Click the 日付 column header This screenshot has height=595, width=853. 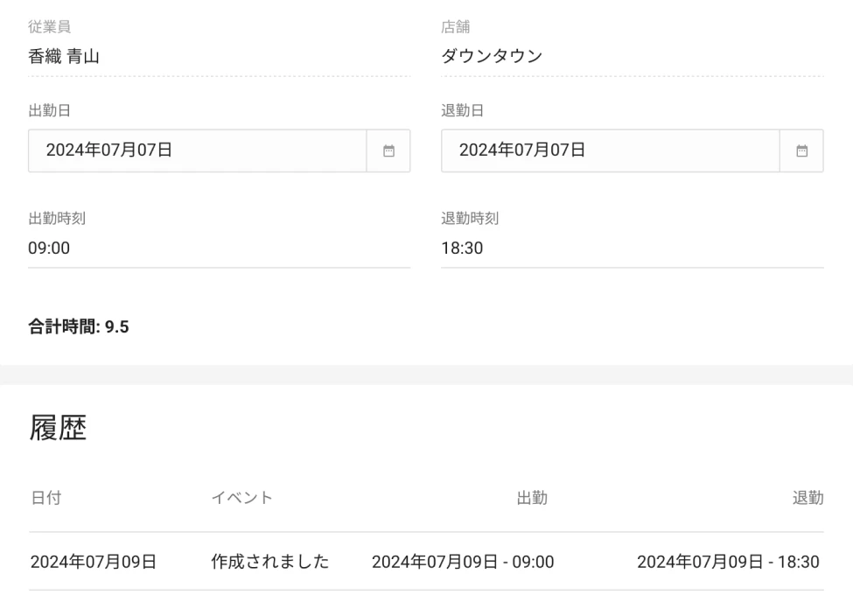pos(45,498)
